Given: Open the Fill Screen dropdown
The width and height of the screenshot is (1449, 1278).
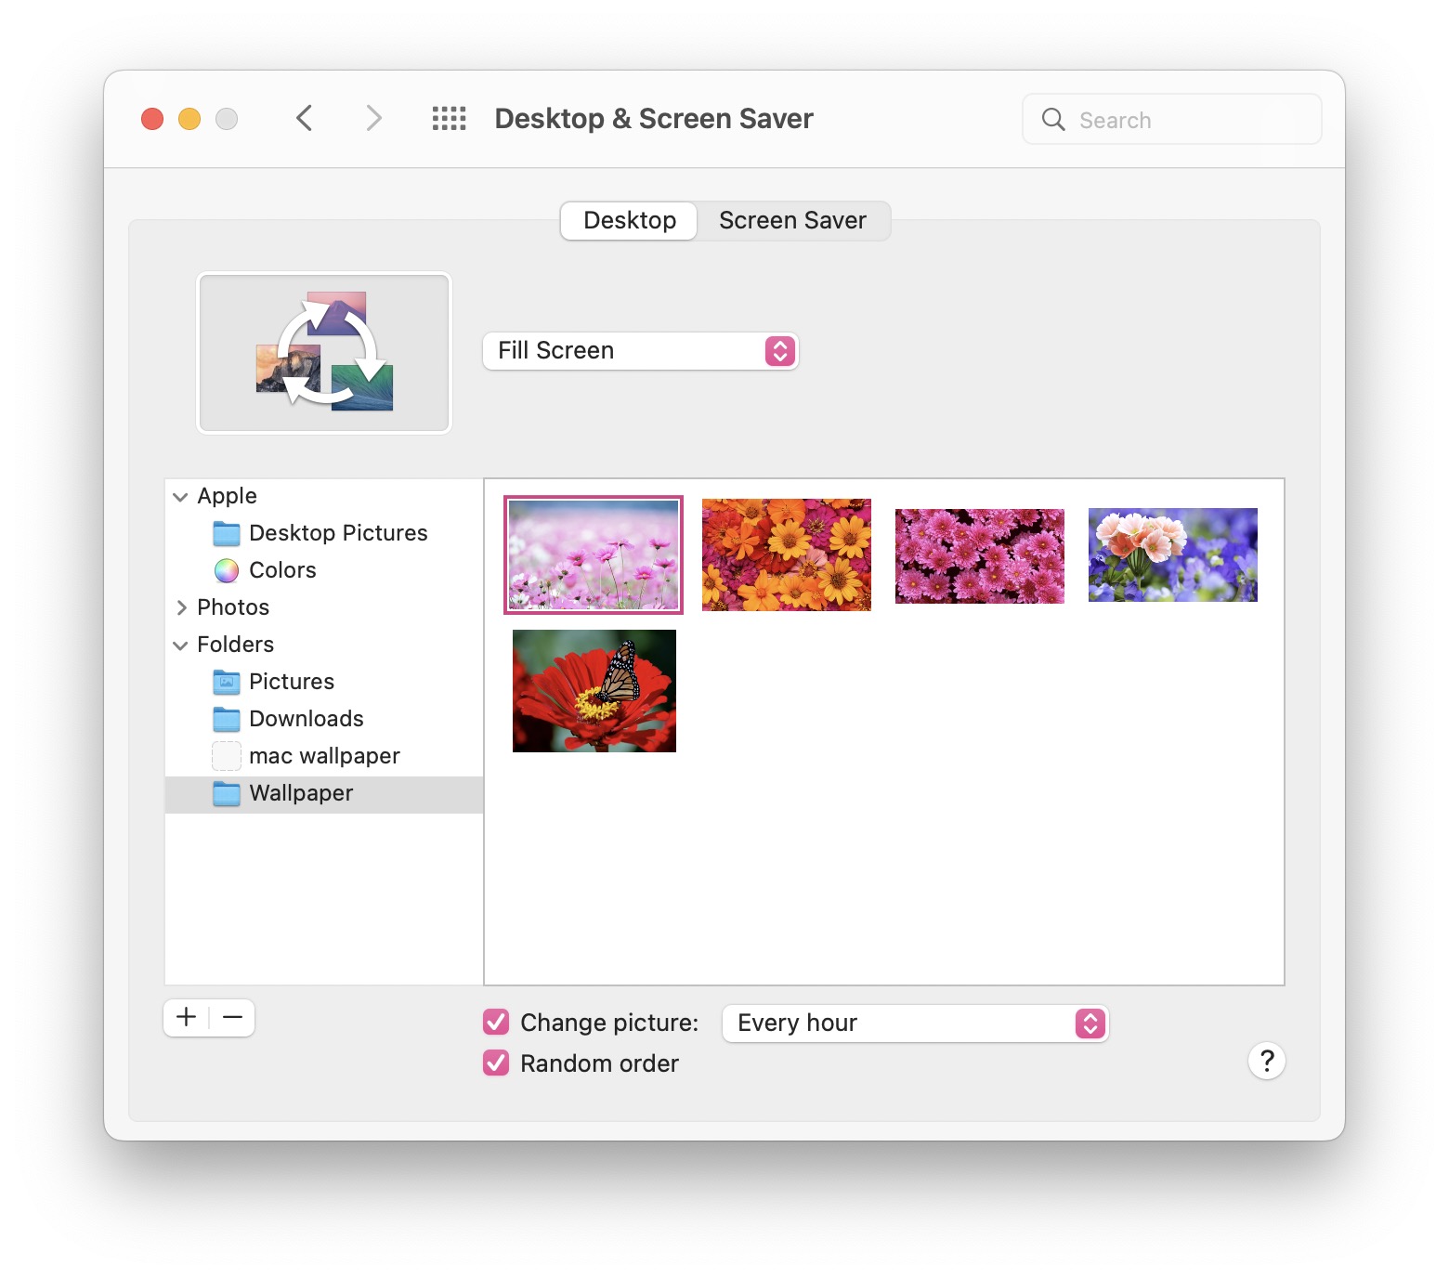Looking at the screenshot, I should (640, 351).
